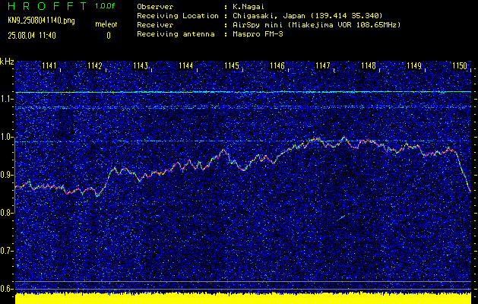The image size is (478, 304).
Task: Click the short meteor echo streak near 1147
Action: [341, 217]
